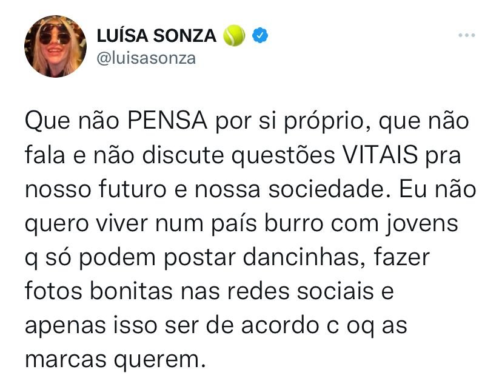Go to the @luisasonza handle
This screenshot has width=502, height=392.
click(x=146, y=59)
